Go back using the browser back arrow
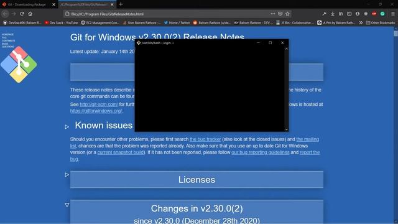398x224 pixels. [6, 14]
